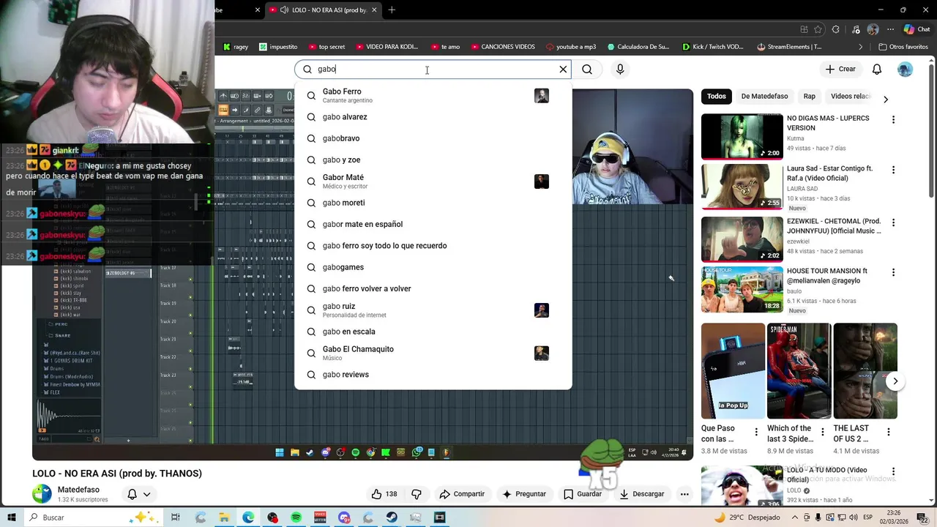Open options for NO DIGAS MAS video

(893, 119)
